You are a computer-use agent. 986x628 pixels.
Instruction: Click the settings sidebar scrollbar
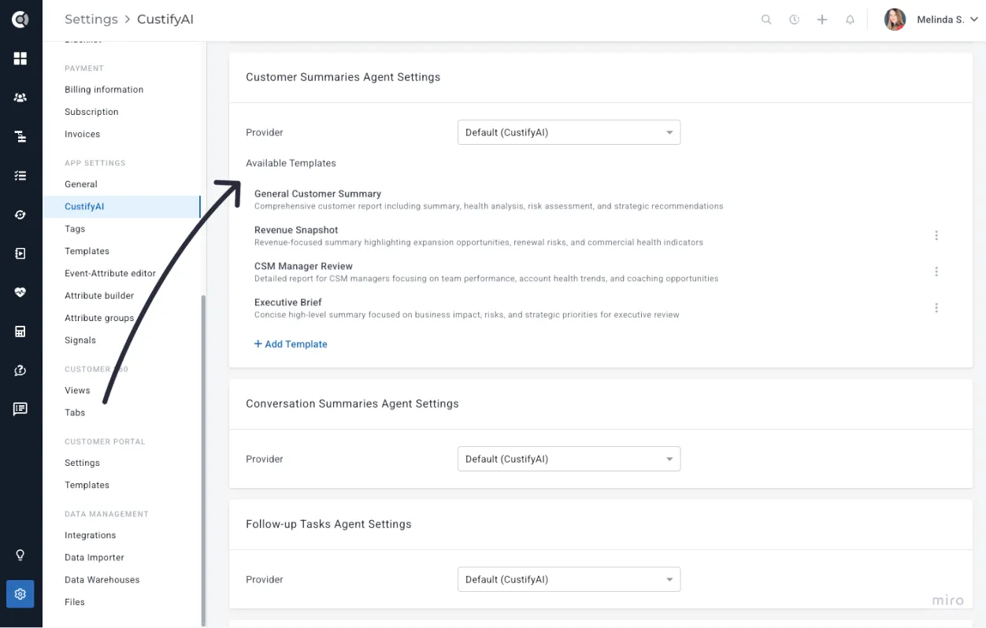click(203, 460)
